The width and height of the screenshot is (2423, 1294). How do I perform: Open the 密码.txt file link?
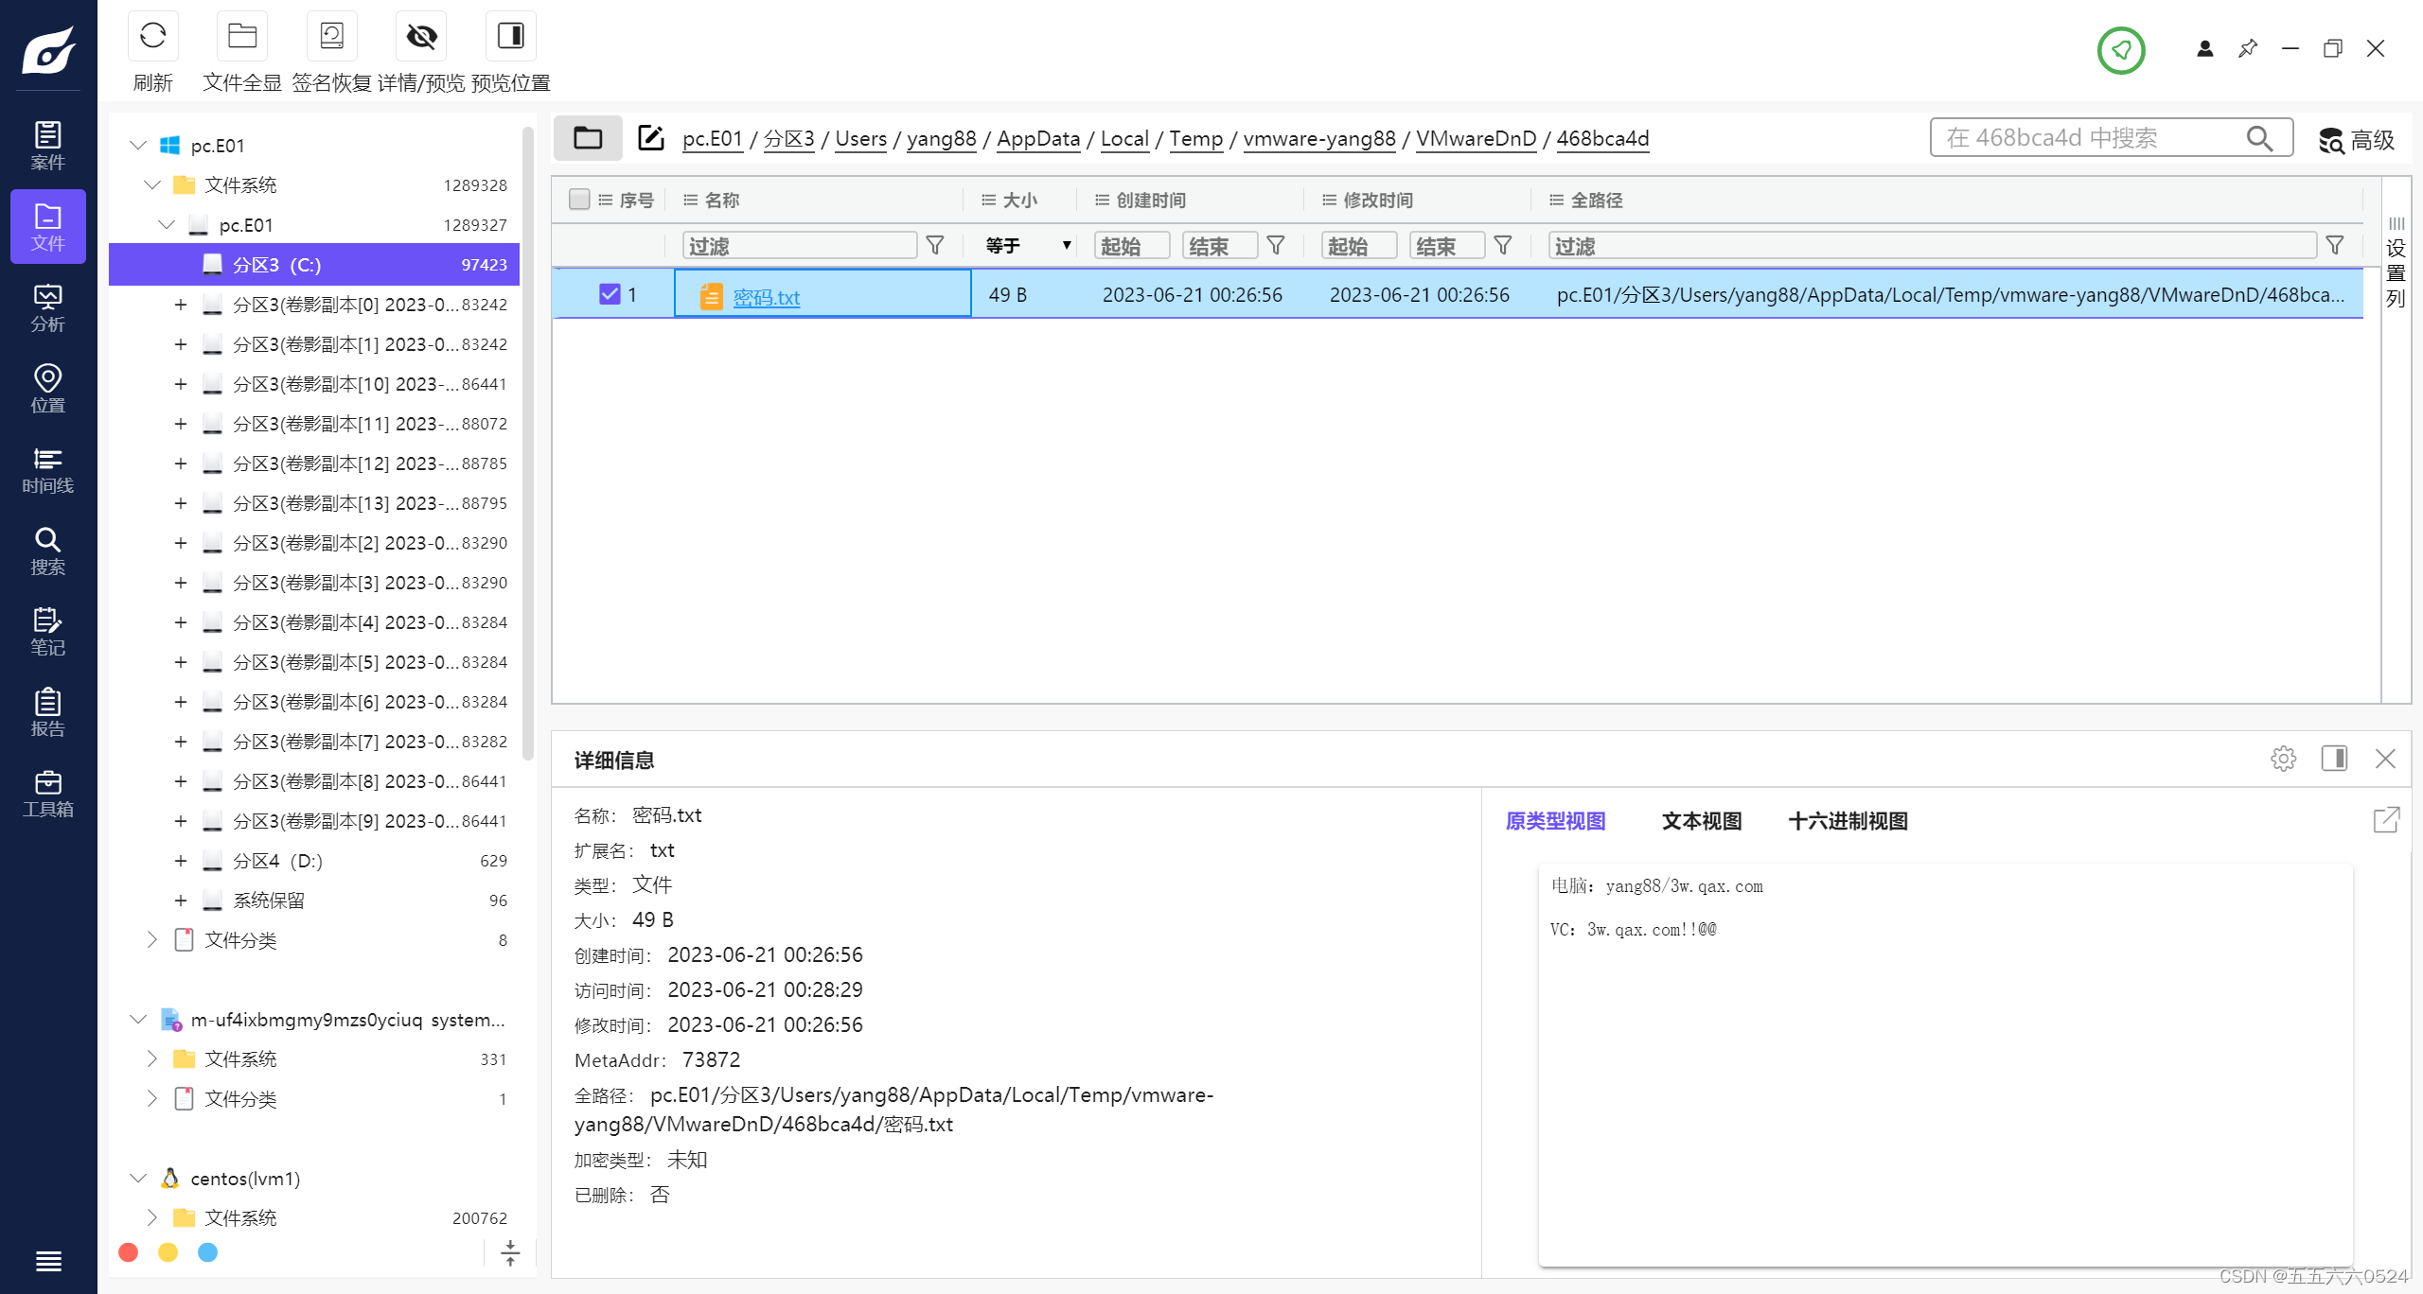767,297
